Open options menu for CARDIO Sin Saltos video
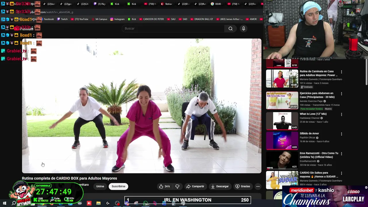Viewport: 368px width, 207px height. click(342, 173)
